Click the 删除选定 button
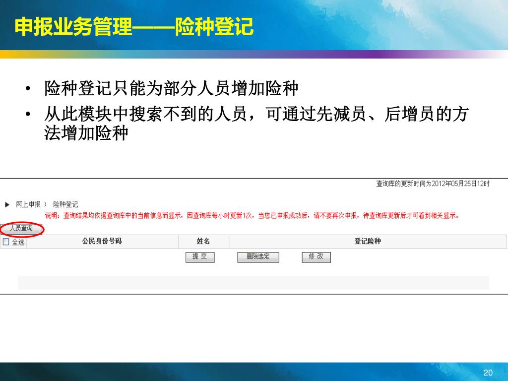Image resolution: width=508 pixels, height=381 pixels. [x=258, y=257]
